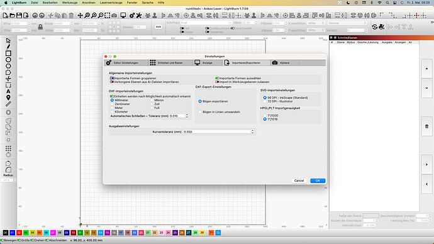Click the Grid Array icon in left toolbar

click(8, 148)
